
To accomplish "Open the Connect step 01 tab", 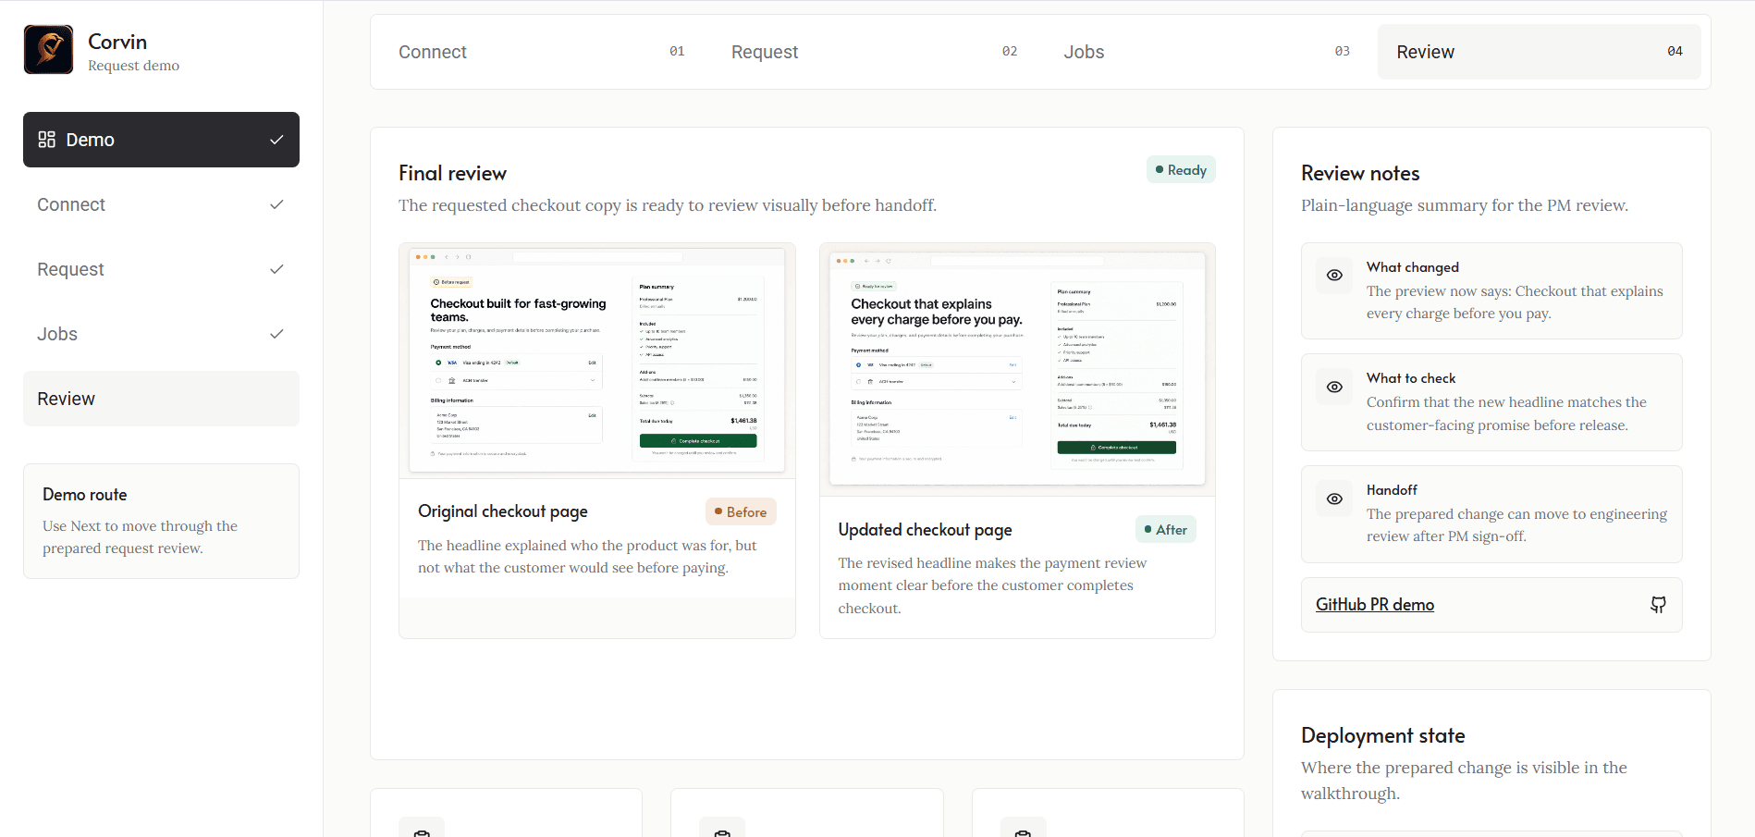I will point(541,52).
